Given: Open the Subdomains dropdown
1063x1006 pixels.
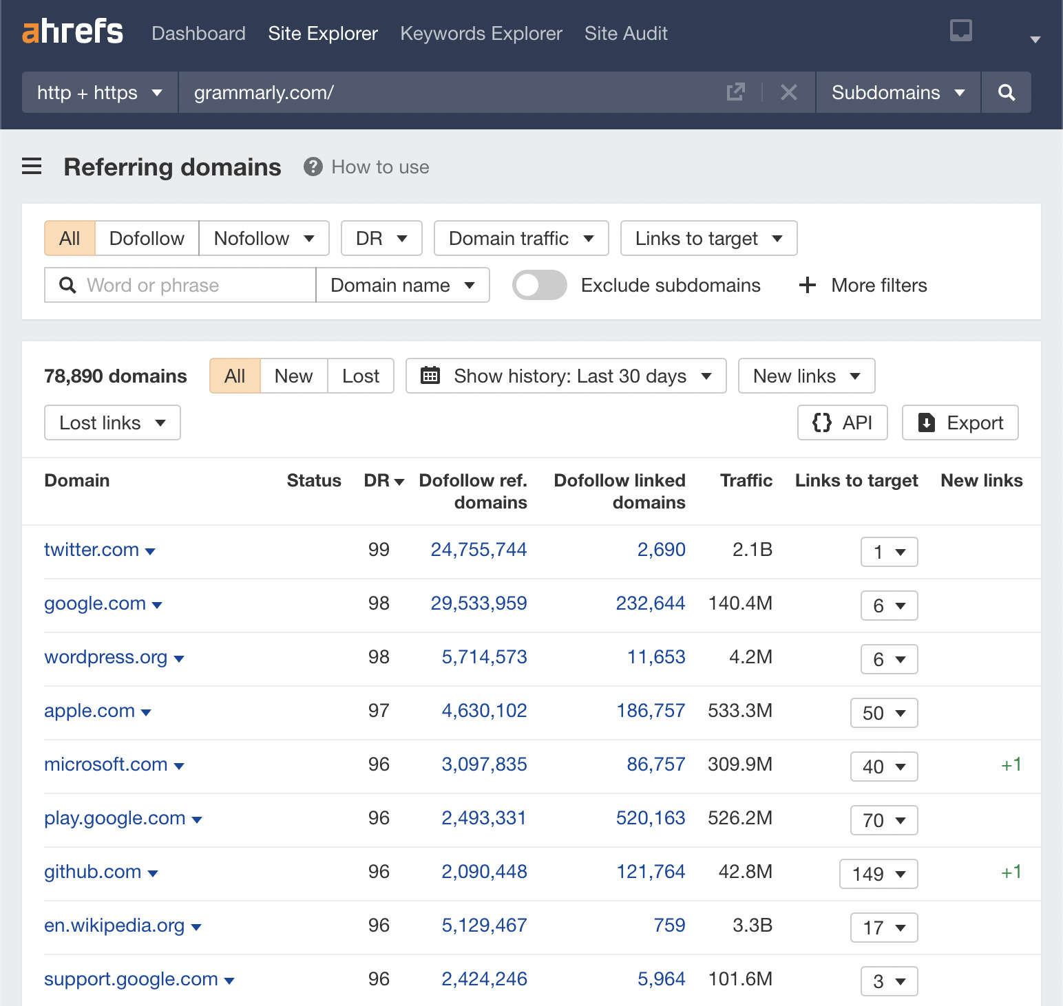Looking at the screenshot, I should pyautogui.click(x=896, y=92).
